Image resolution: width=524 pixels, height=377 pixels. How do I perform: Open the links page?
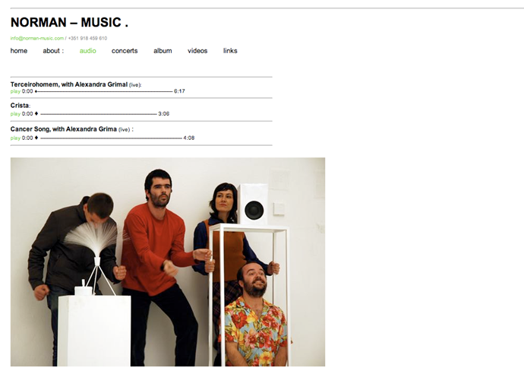point(230,51)
